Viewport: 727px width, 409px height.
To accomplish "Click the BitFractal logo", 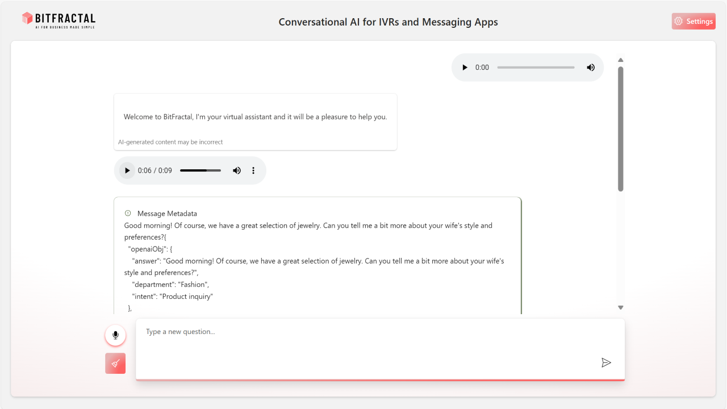I will (x=59, y=20).
